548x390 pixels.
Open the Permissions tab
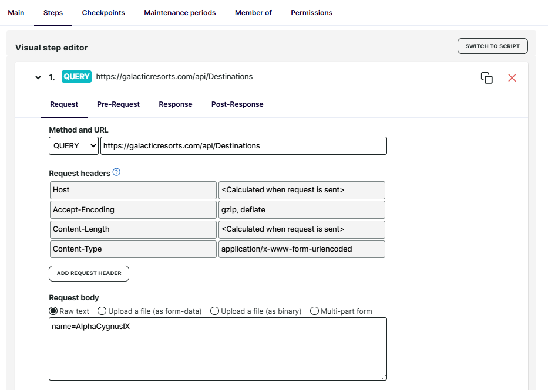click(x=312, y=13)
